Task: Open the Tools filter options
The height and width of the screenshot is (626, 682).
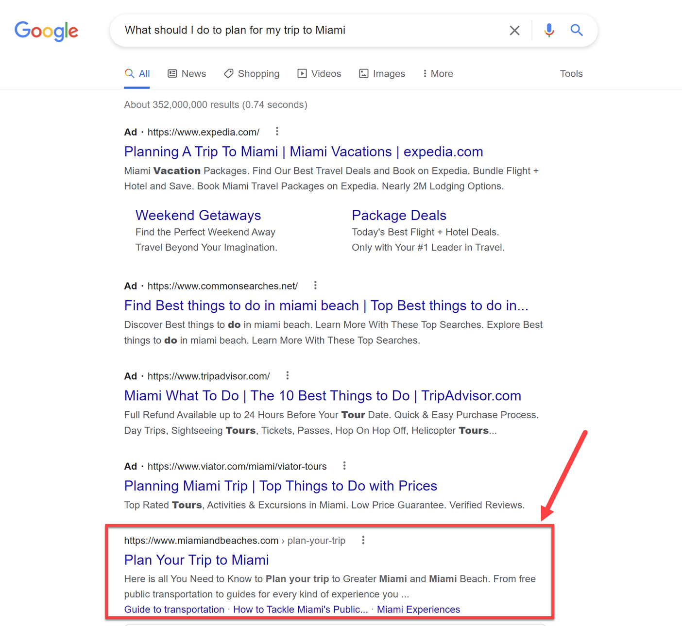Action: [571, 74]
